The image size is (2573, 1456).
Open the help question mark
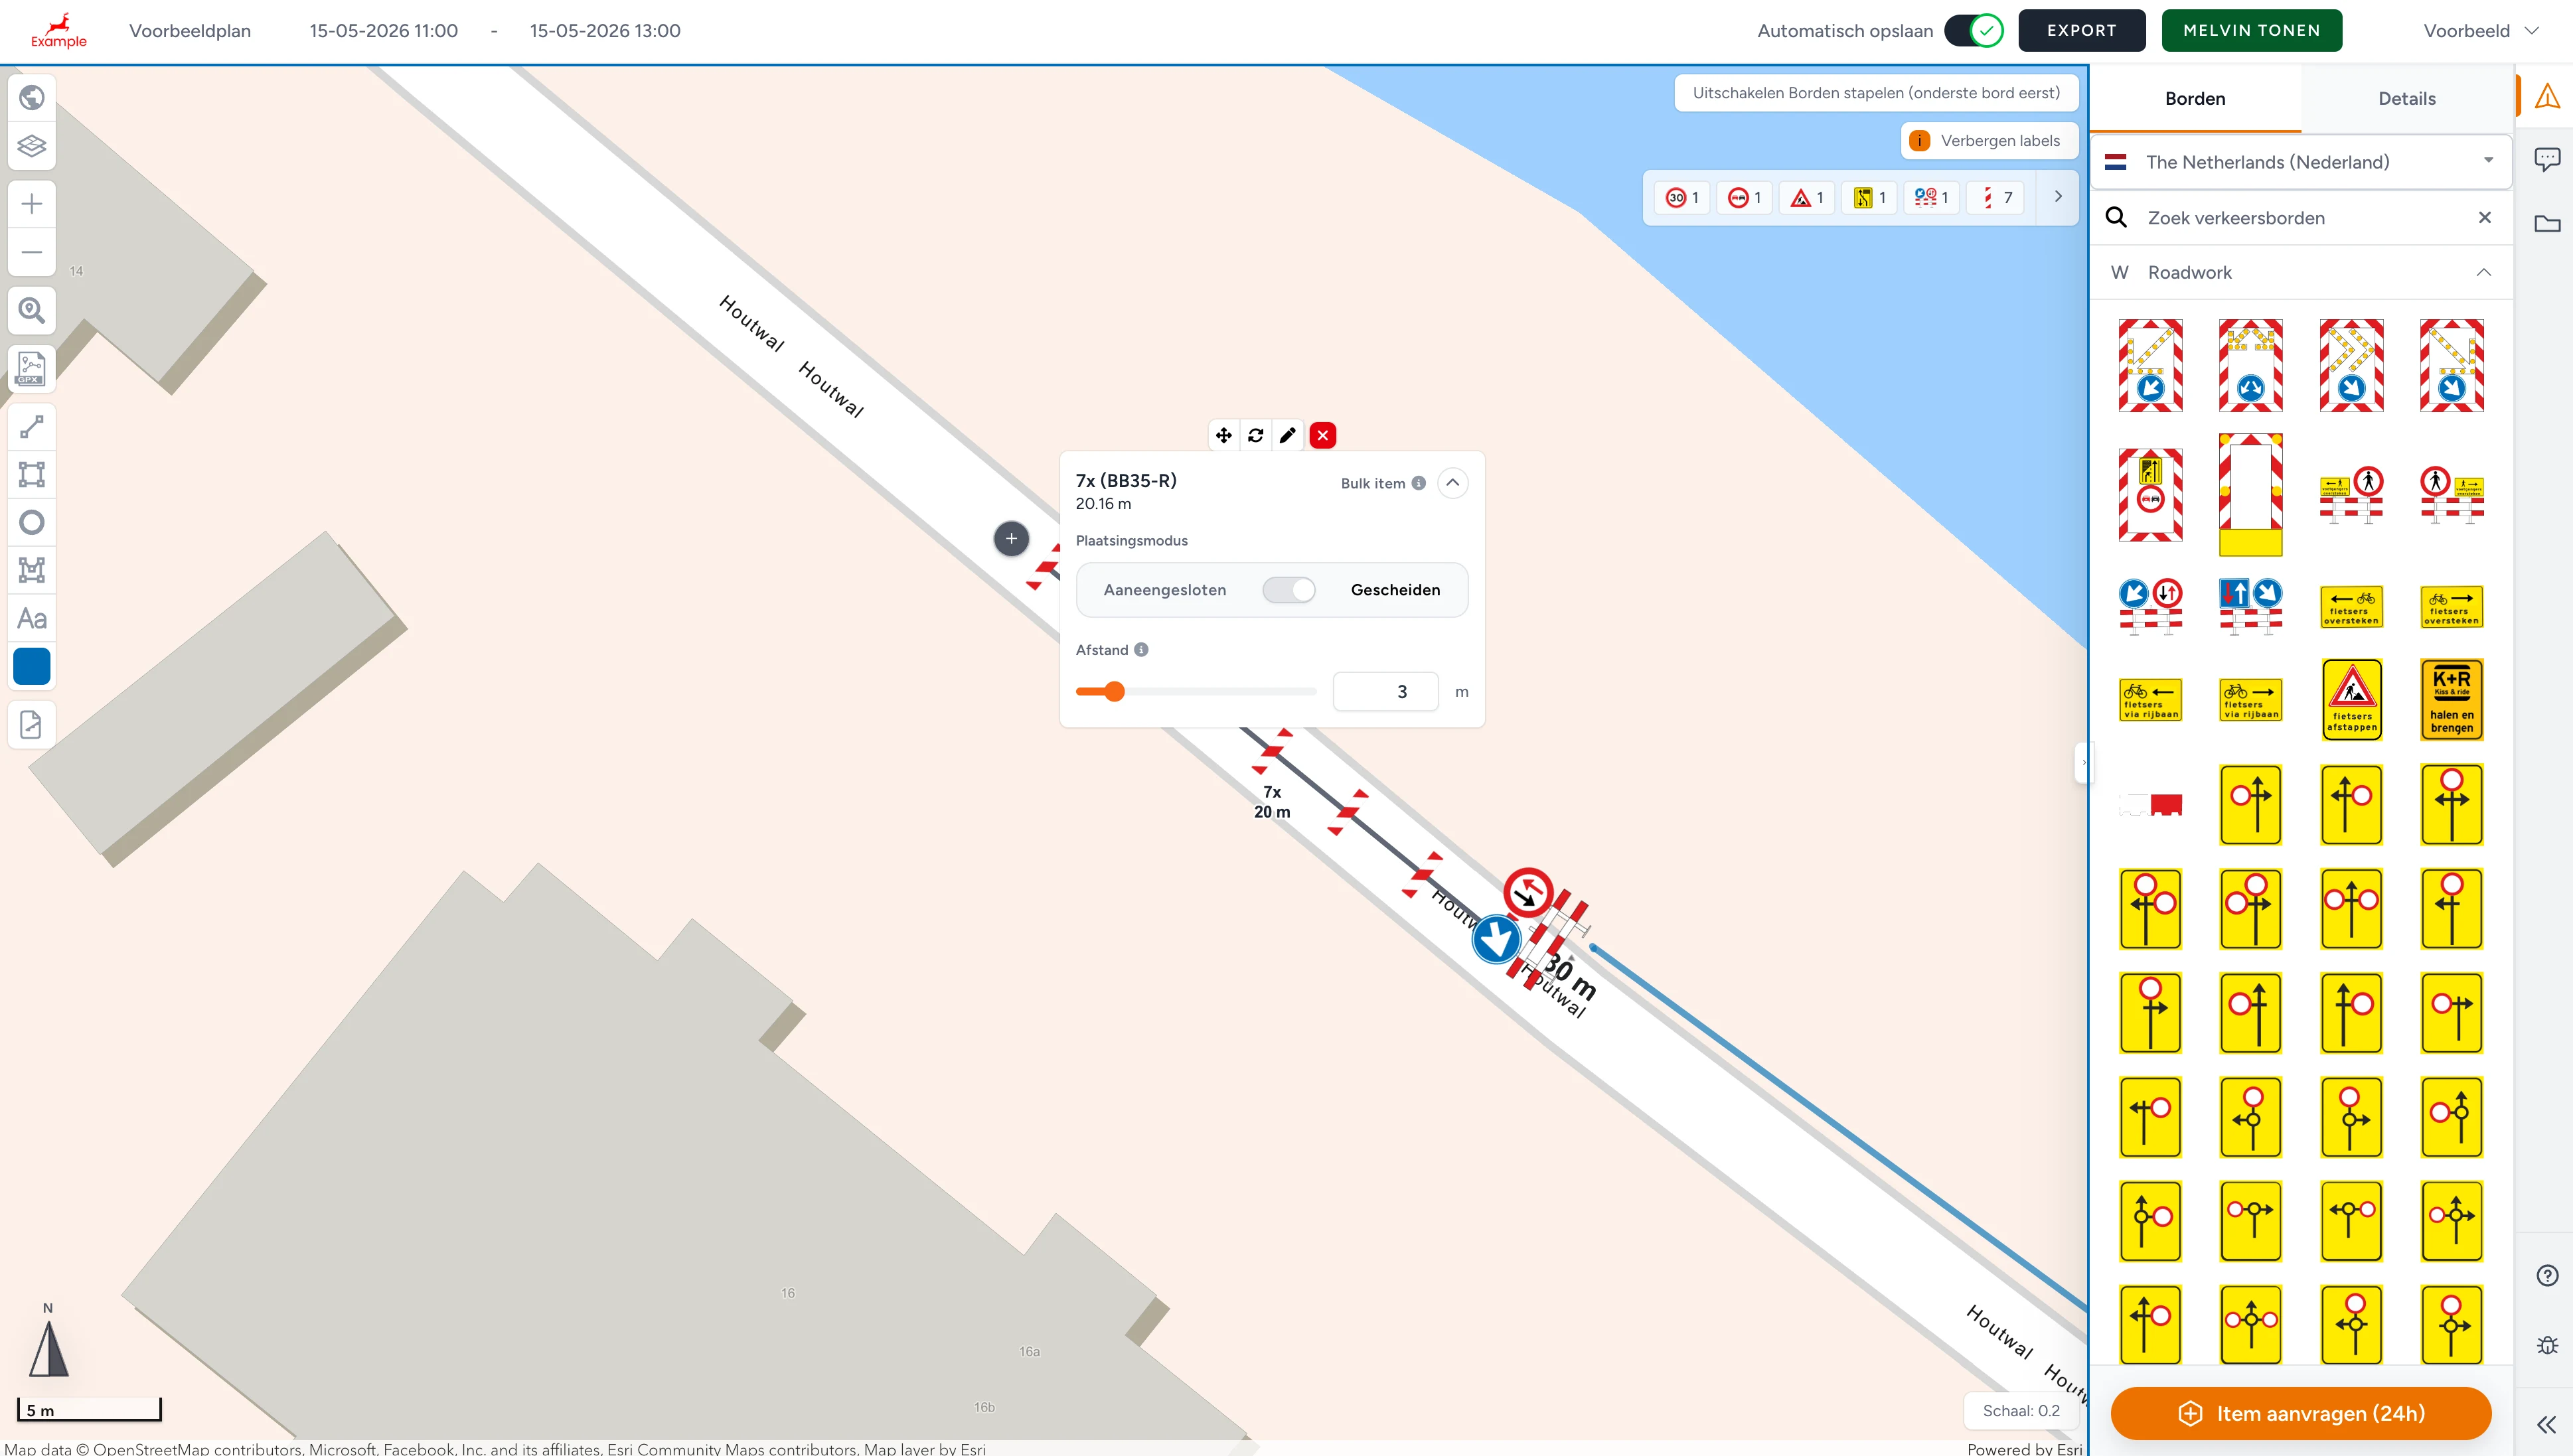point(2547,1275)
